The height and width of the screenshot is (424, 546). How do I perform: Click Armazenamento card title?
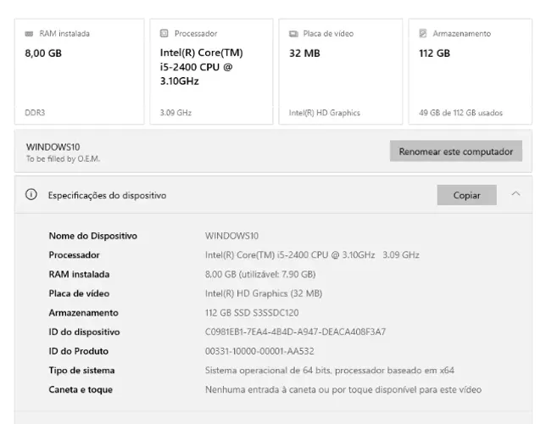(462, 34)
